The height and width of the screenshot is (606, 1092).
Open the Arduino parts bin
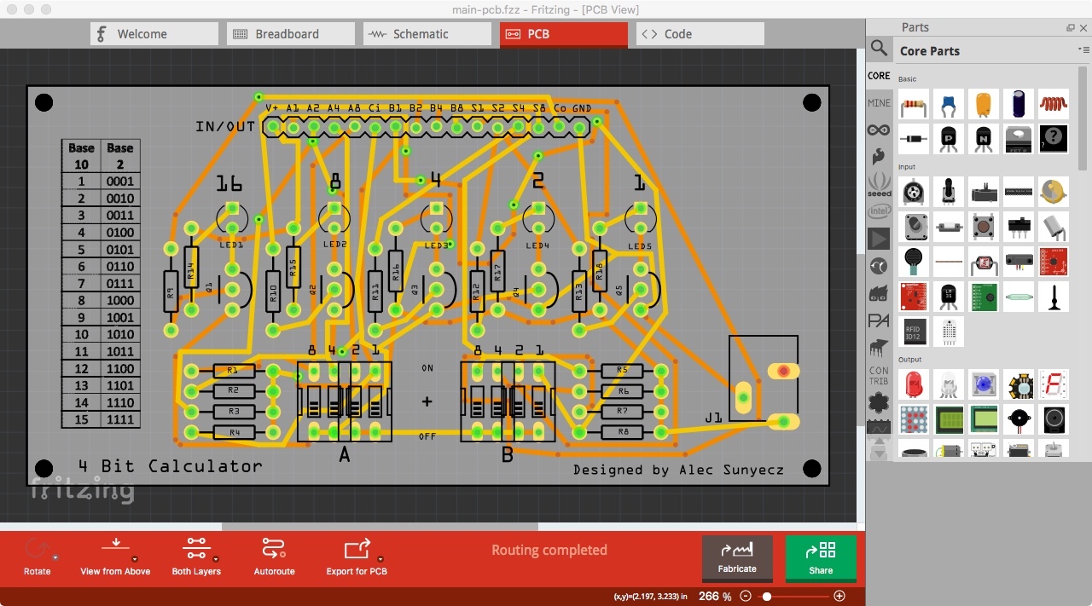click(879, 130)
